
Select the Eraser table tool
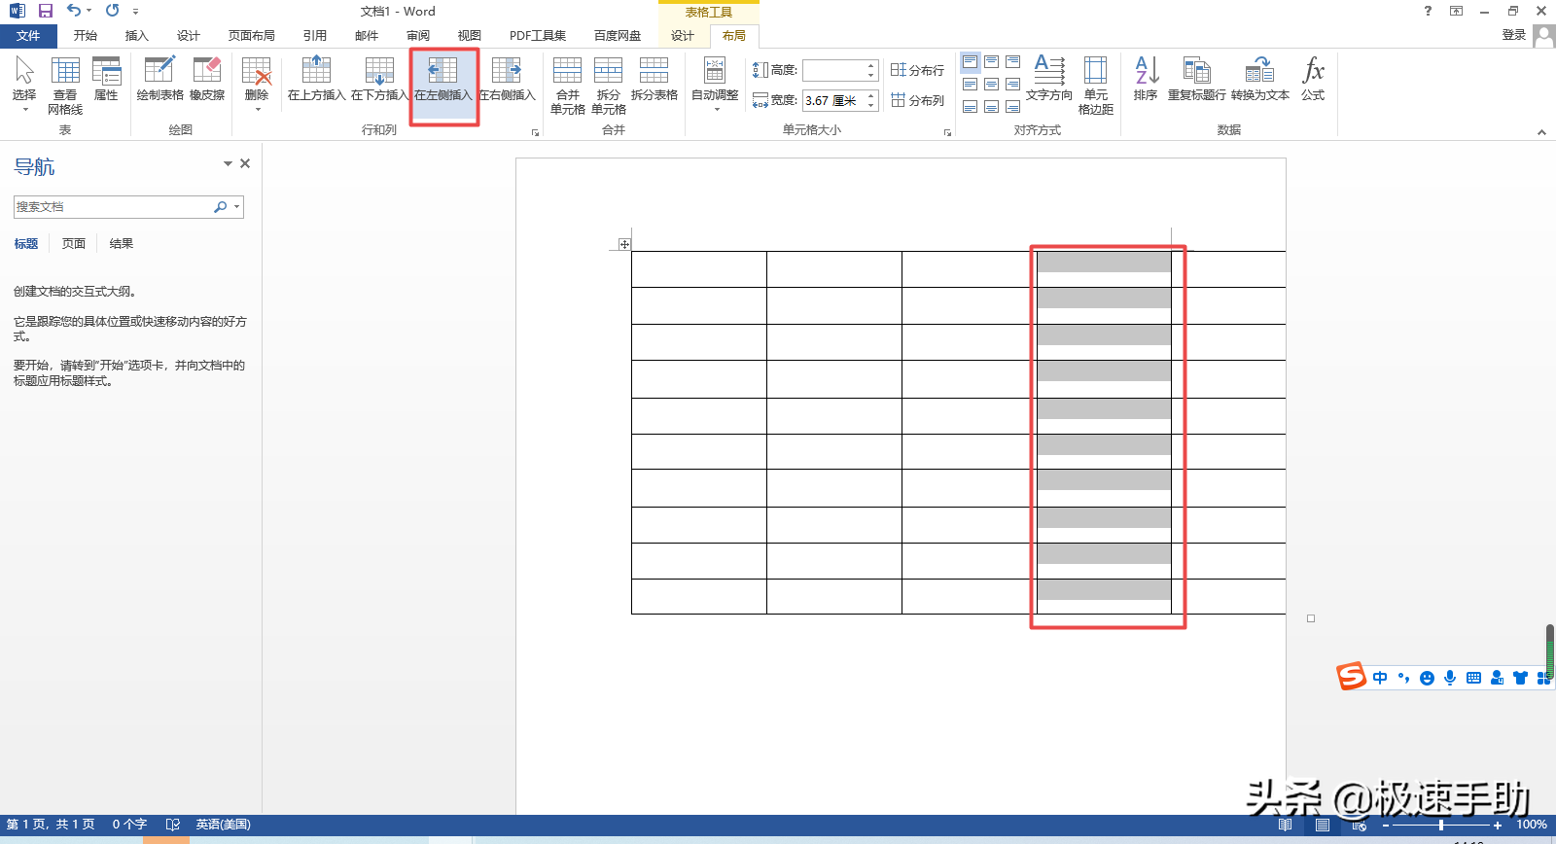point(206,80)
